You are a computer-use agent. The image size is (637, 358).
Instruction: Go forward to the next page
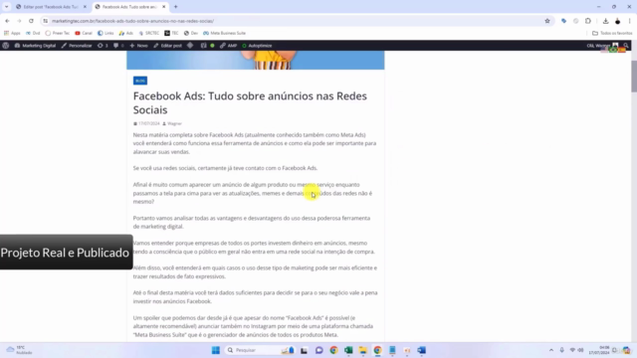click(19, 21)
